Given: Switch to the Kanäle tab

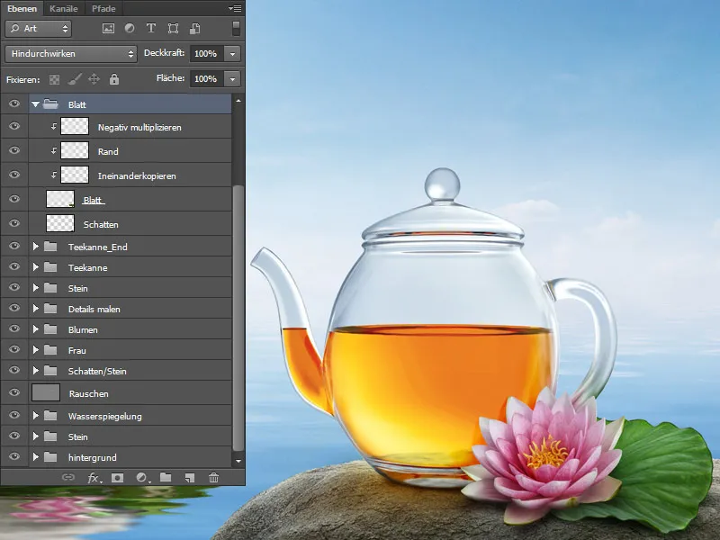Looking at the screenshot, I should (x=63, y=8).
